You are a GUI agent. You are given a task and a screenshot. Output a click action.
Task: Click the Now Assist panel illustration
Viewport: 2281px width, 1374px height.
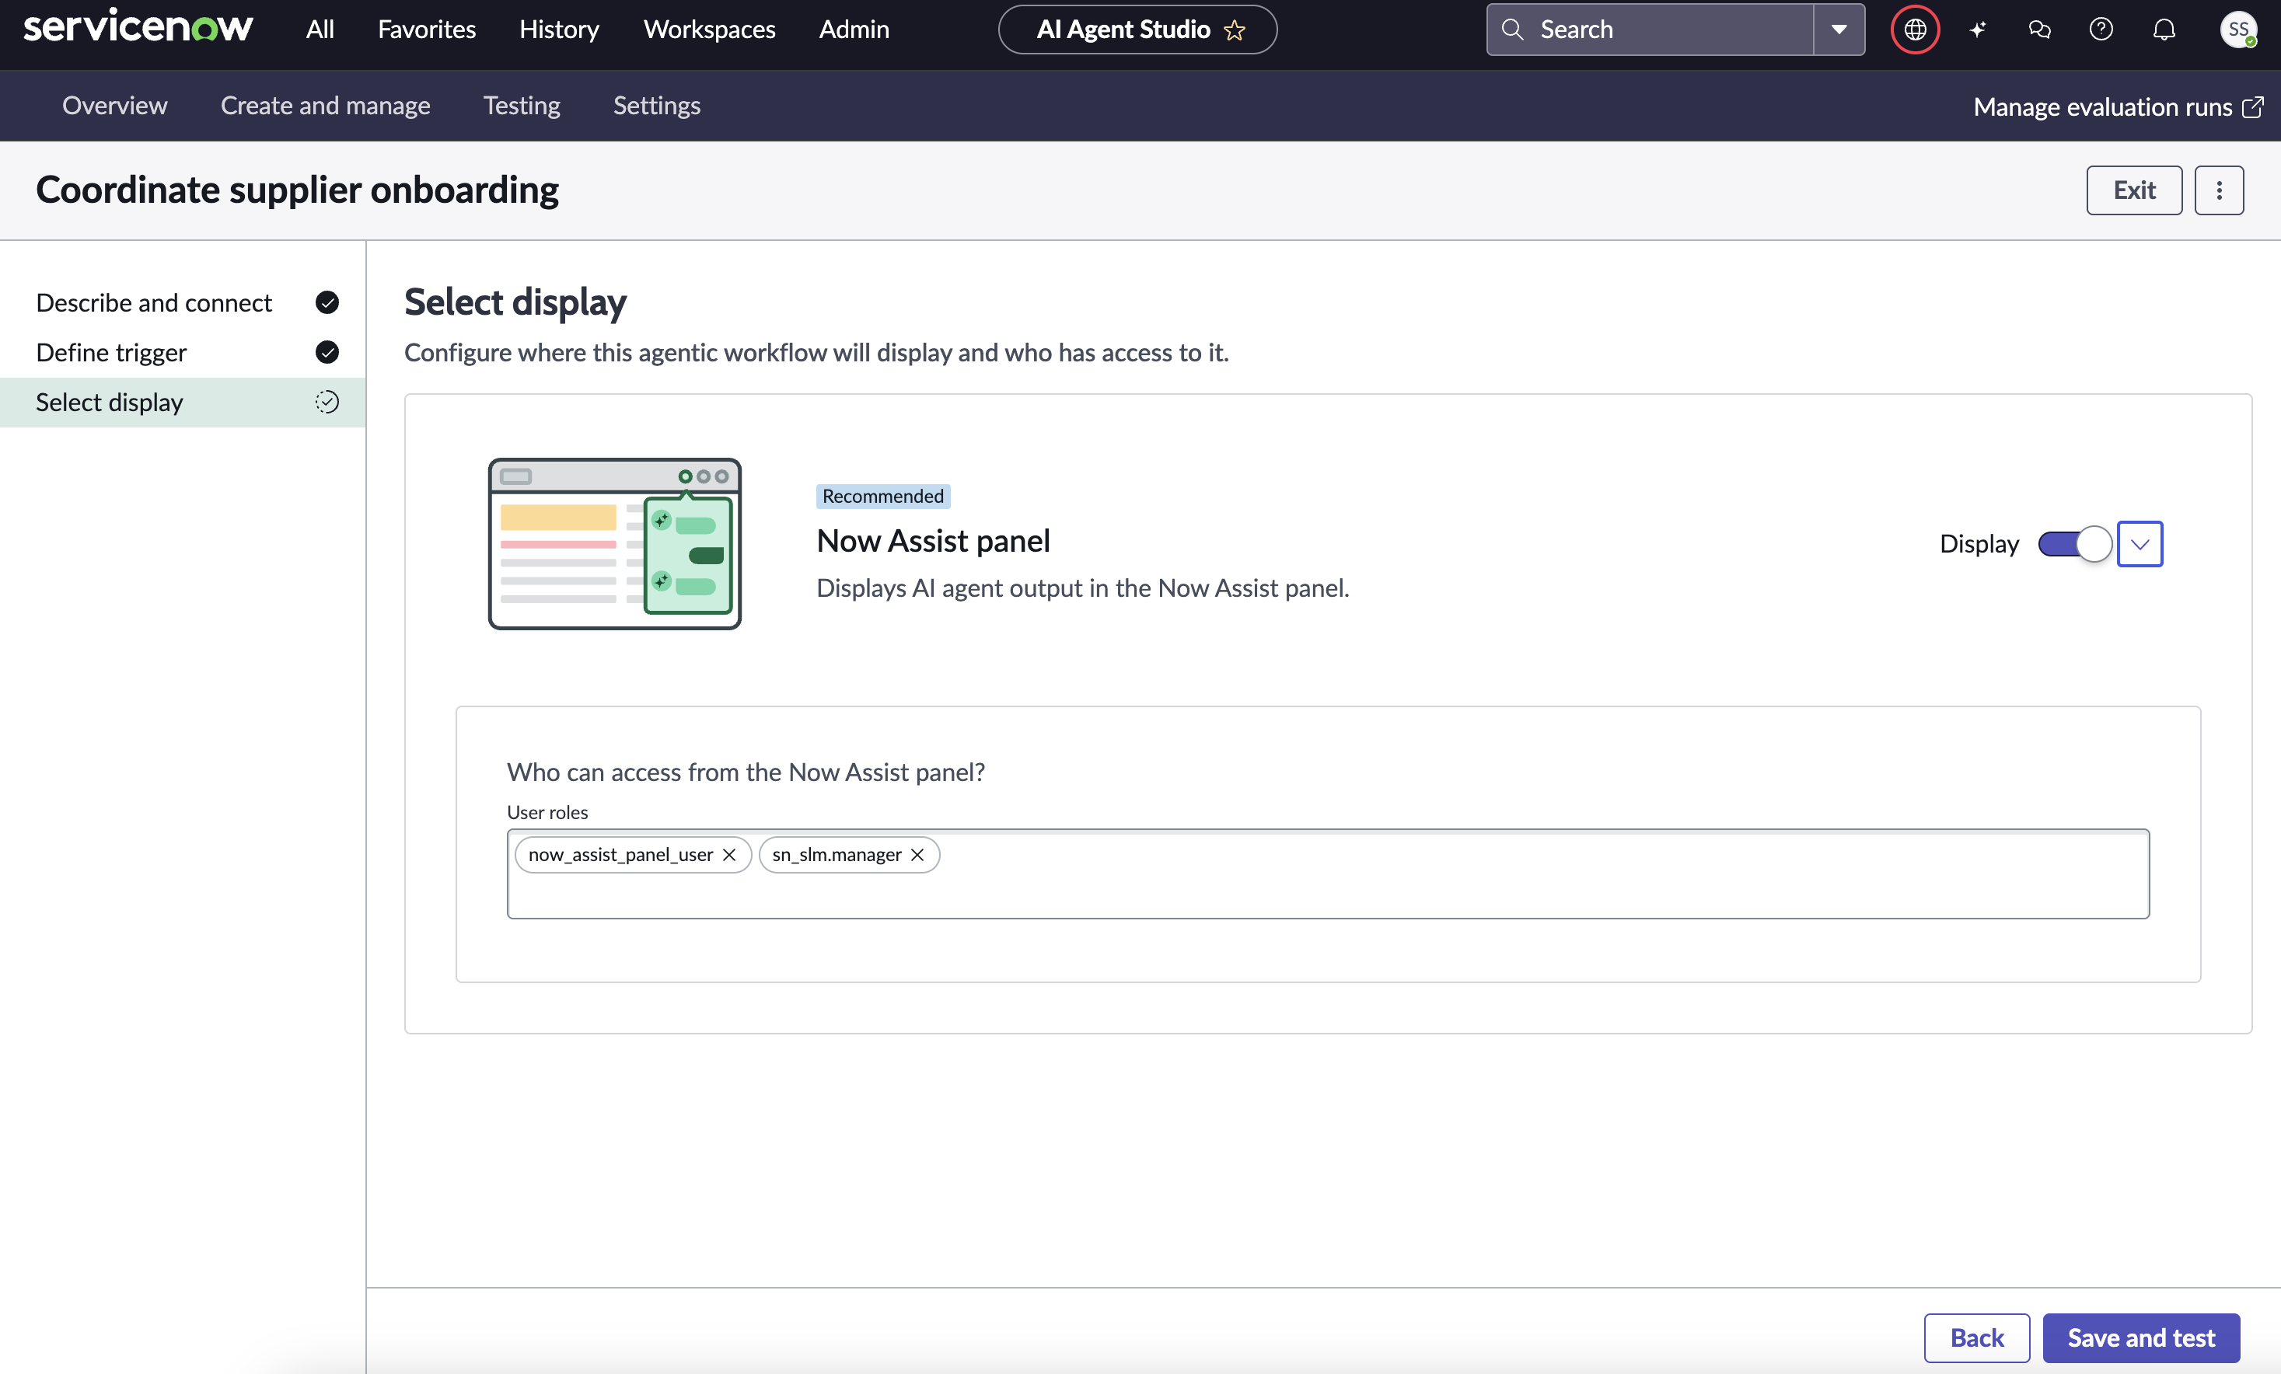point(615,544)
